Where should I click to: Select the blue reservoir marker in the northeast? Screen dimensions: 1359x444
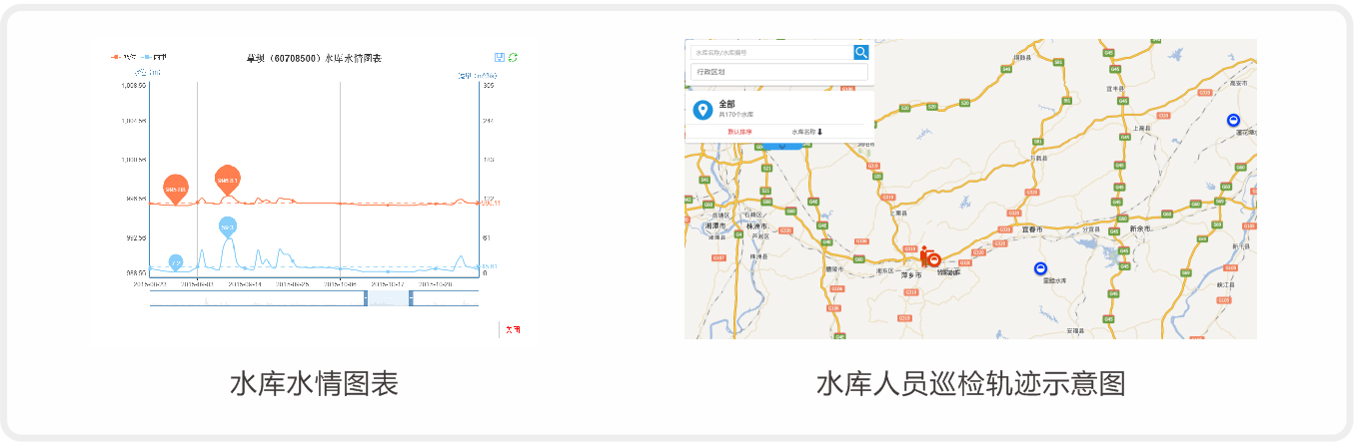pos(1232,121)
